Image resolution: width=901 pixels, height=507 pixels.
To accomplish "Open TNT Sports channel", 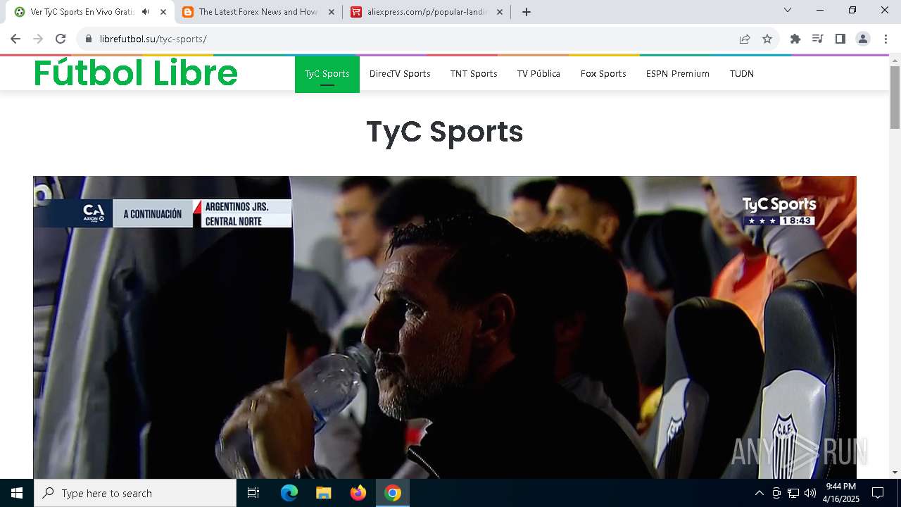I will point(474,73).
